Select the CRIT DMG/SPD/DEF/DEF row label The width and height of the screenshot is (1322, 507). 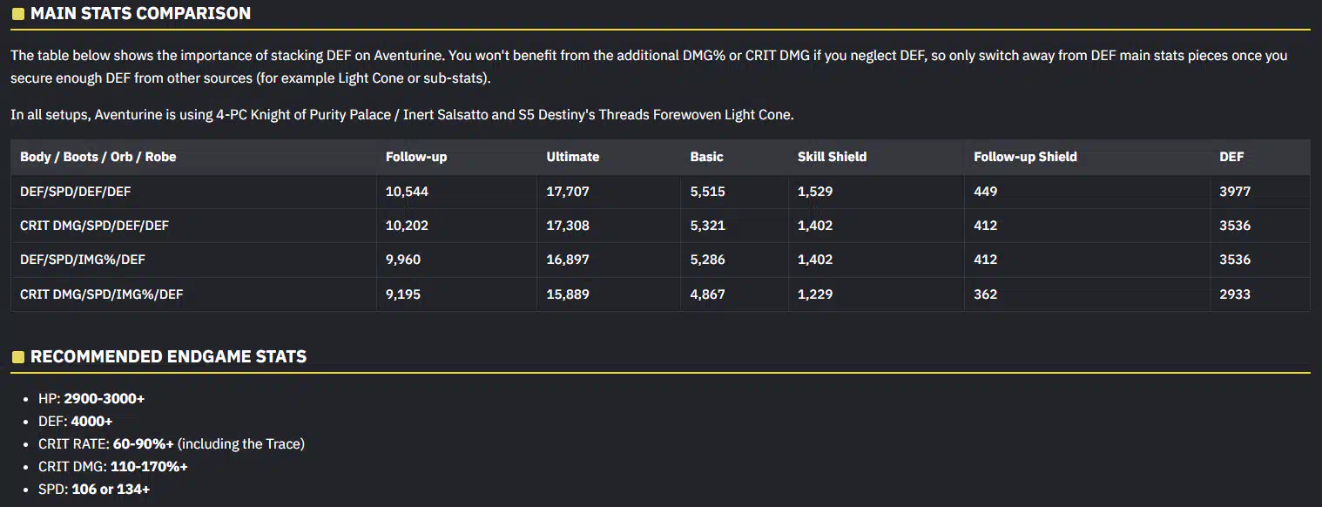(x=94, y=226)
